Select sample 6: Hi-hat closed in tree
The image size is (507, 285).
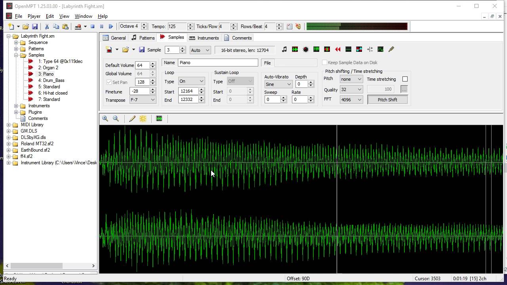pos(53,93)
